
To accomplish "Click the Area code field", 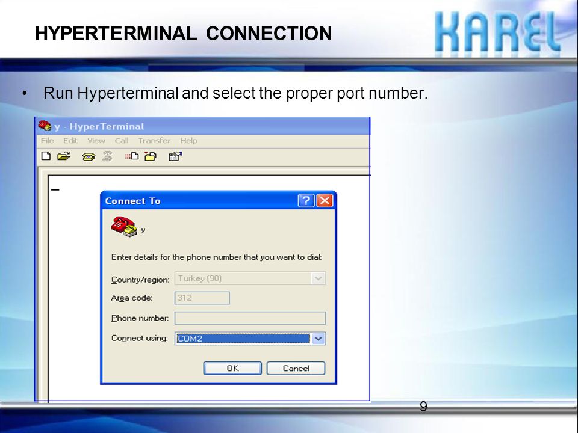I will [x=202, y=298].
